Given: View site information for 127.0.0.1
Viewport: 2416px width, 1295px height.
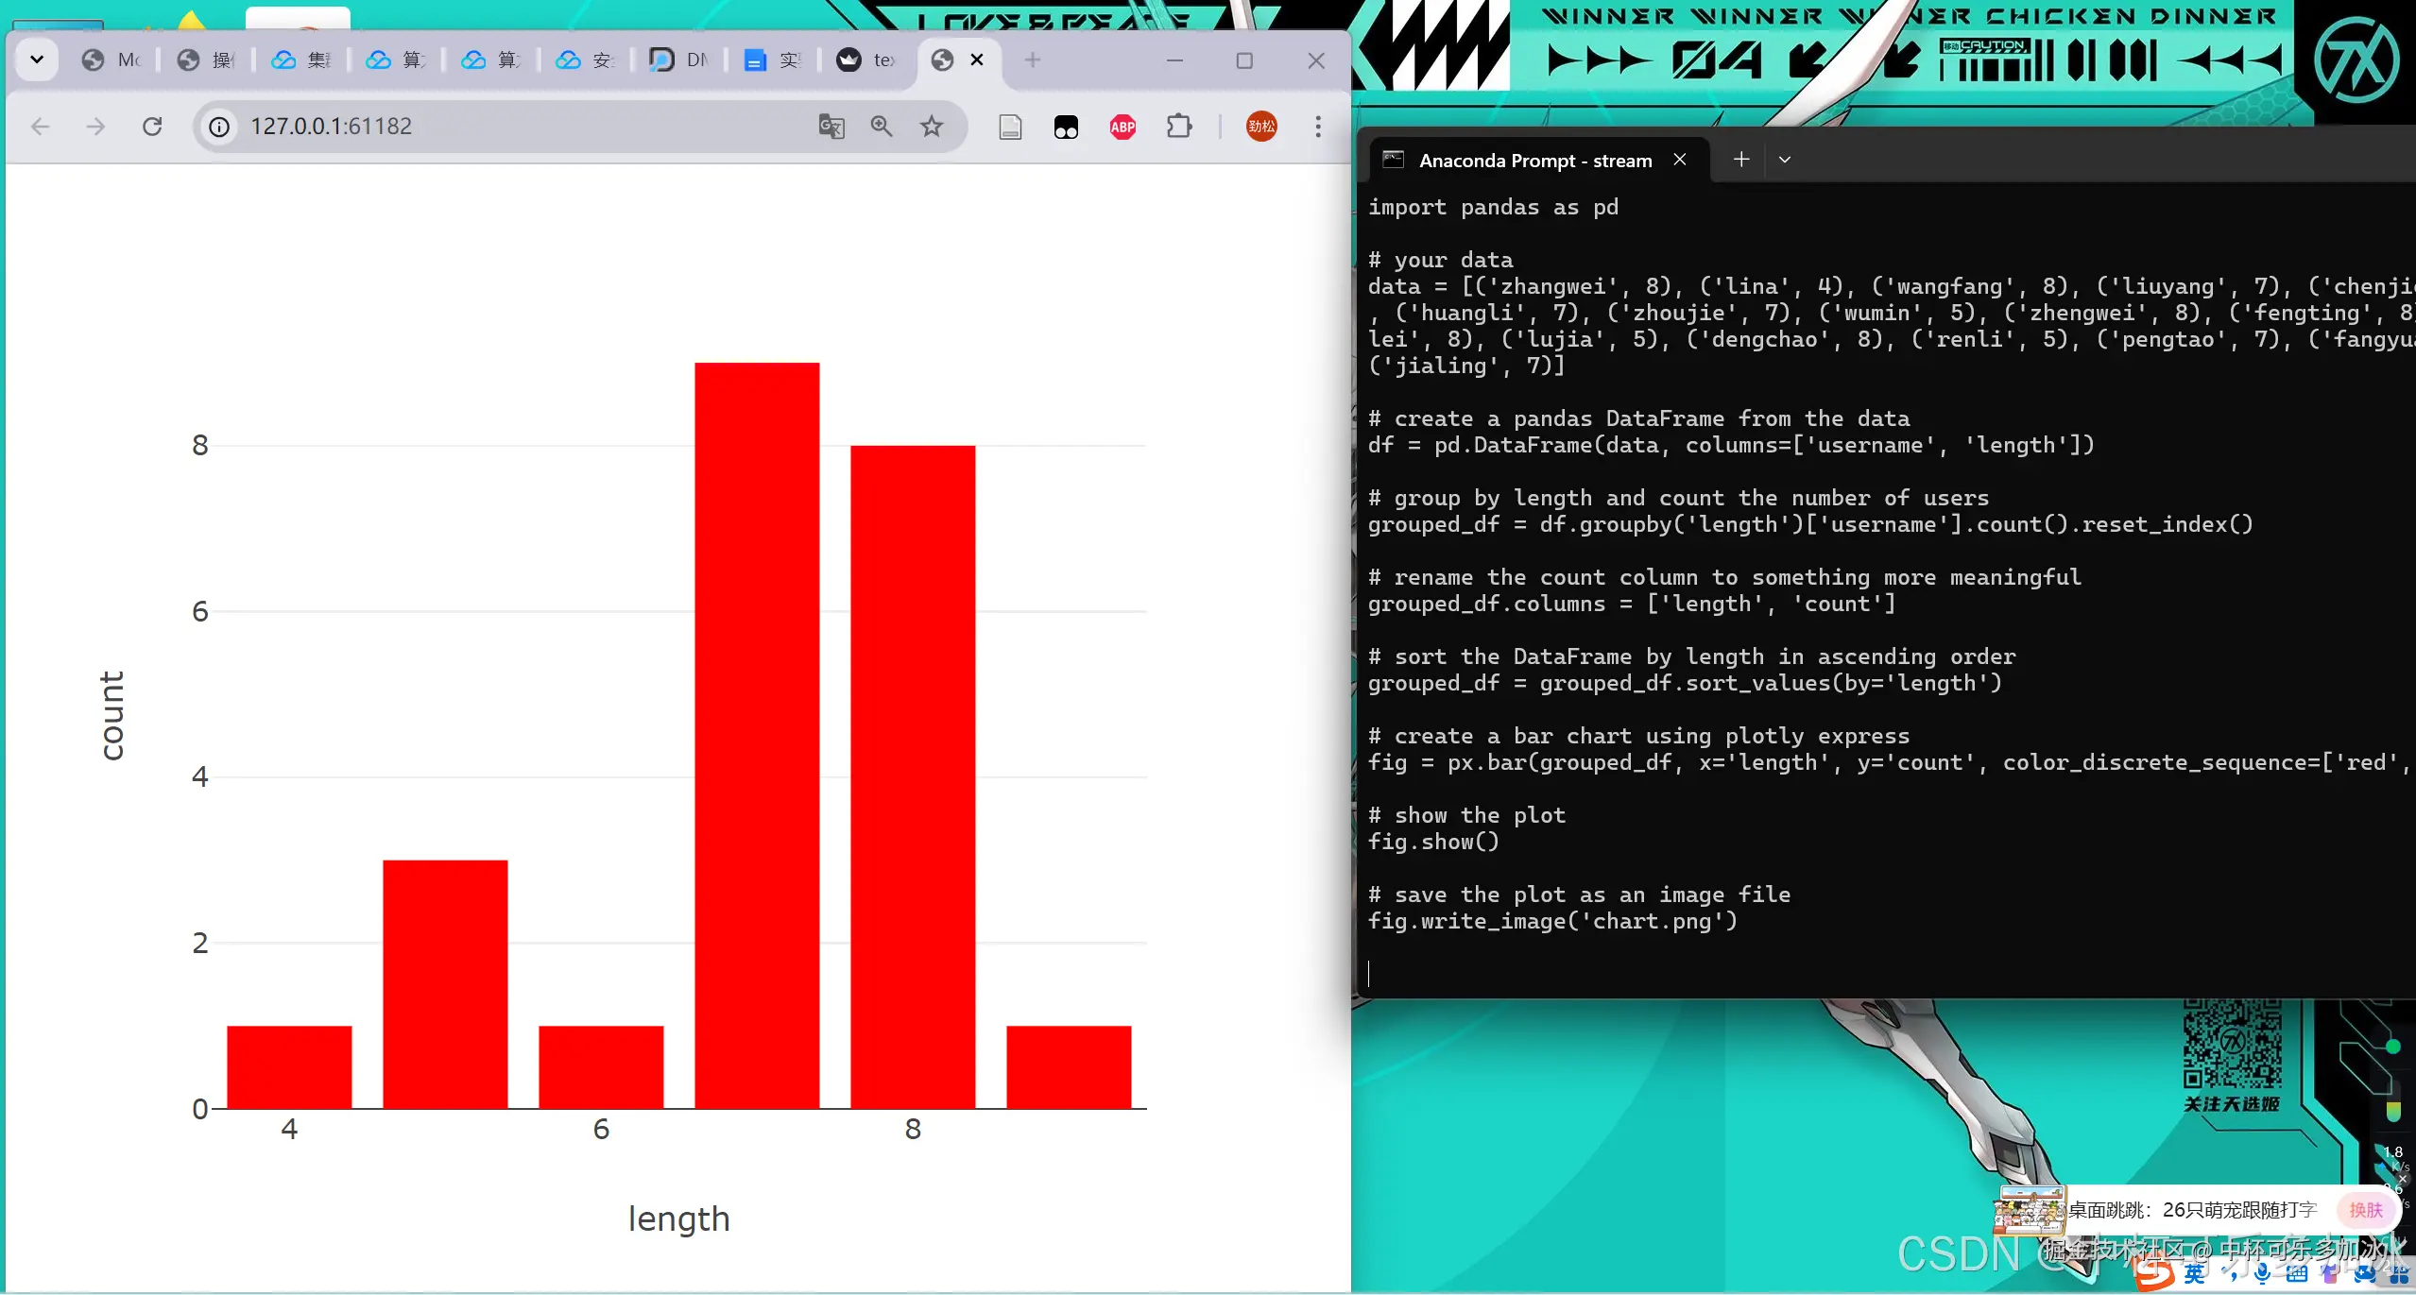Looking at the screenshot, I should 219,127.
